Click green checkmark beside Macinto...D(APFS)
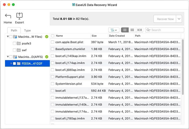 click(x=47, y=57)
